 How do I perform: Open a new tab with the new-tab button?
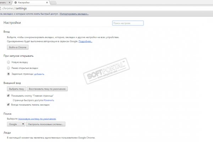(x=54, y=2)
